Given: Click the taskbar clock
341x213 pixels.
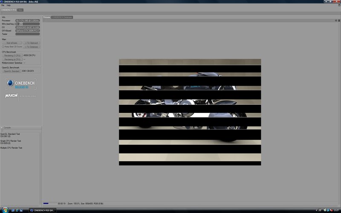Looking at the screenshot, I should [337, 210].
